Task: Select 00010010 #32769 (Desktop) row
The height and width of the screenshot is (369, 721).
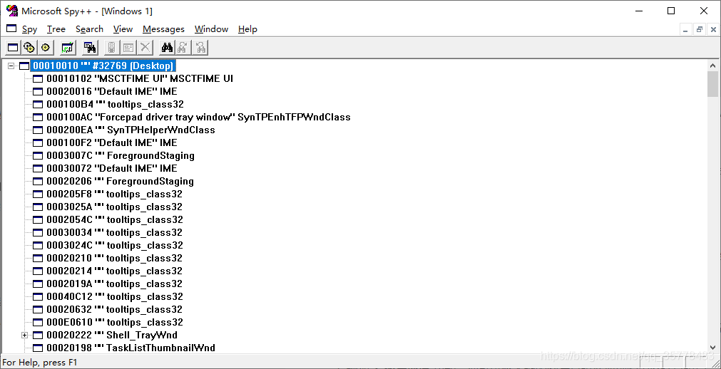Action: [x=103, y=66]
